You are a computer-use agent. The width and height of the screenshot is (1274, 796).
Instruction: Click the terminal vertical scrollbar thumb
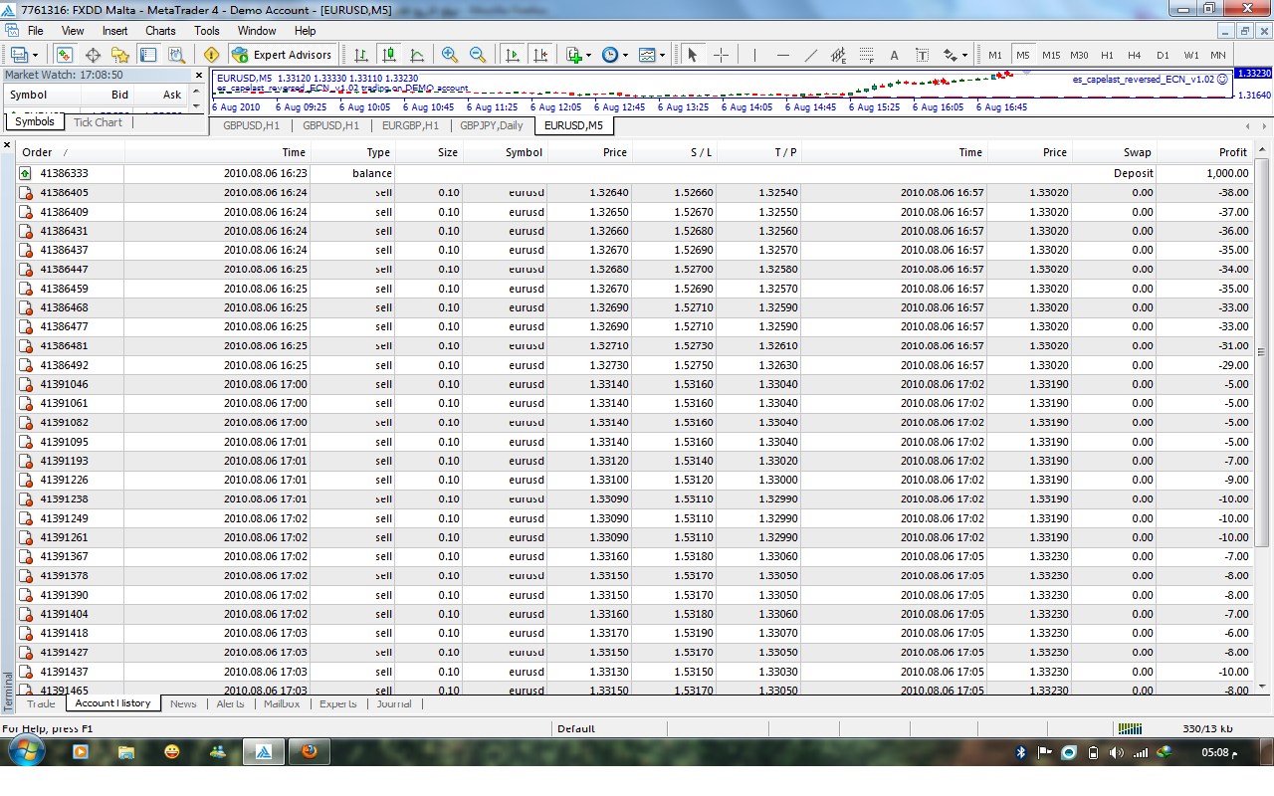click(1262, 350)
